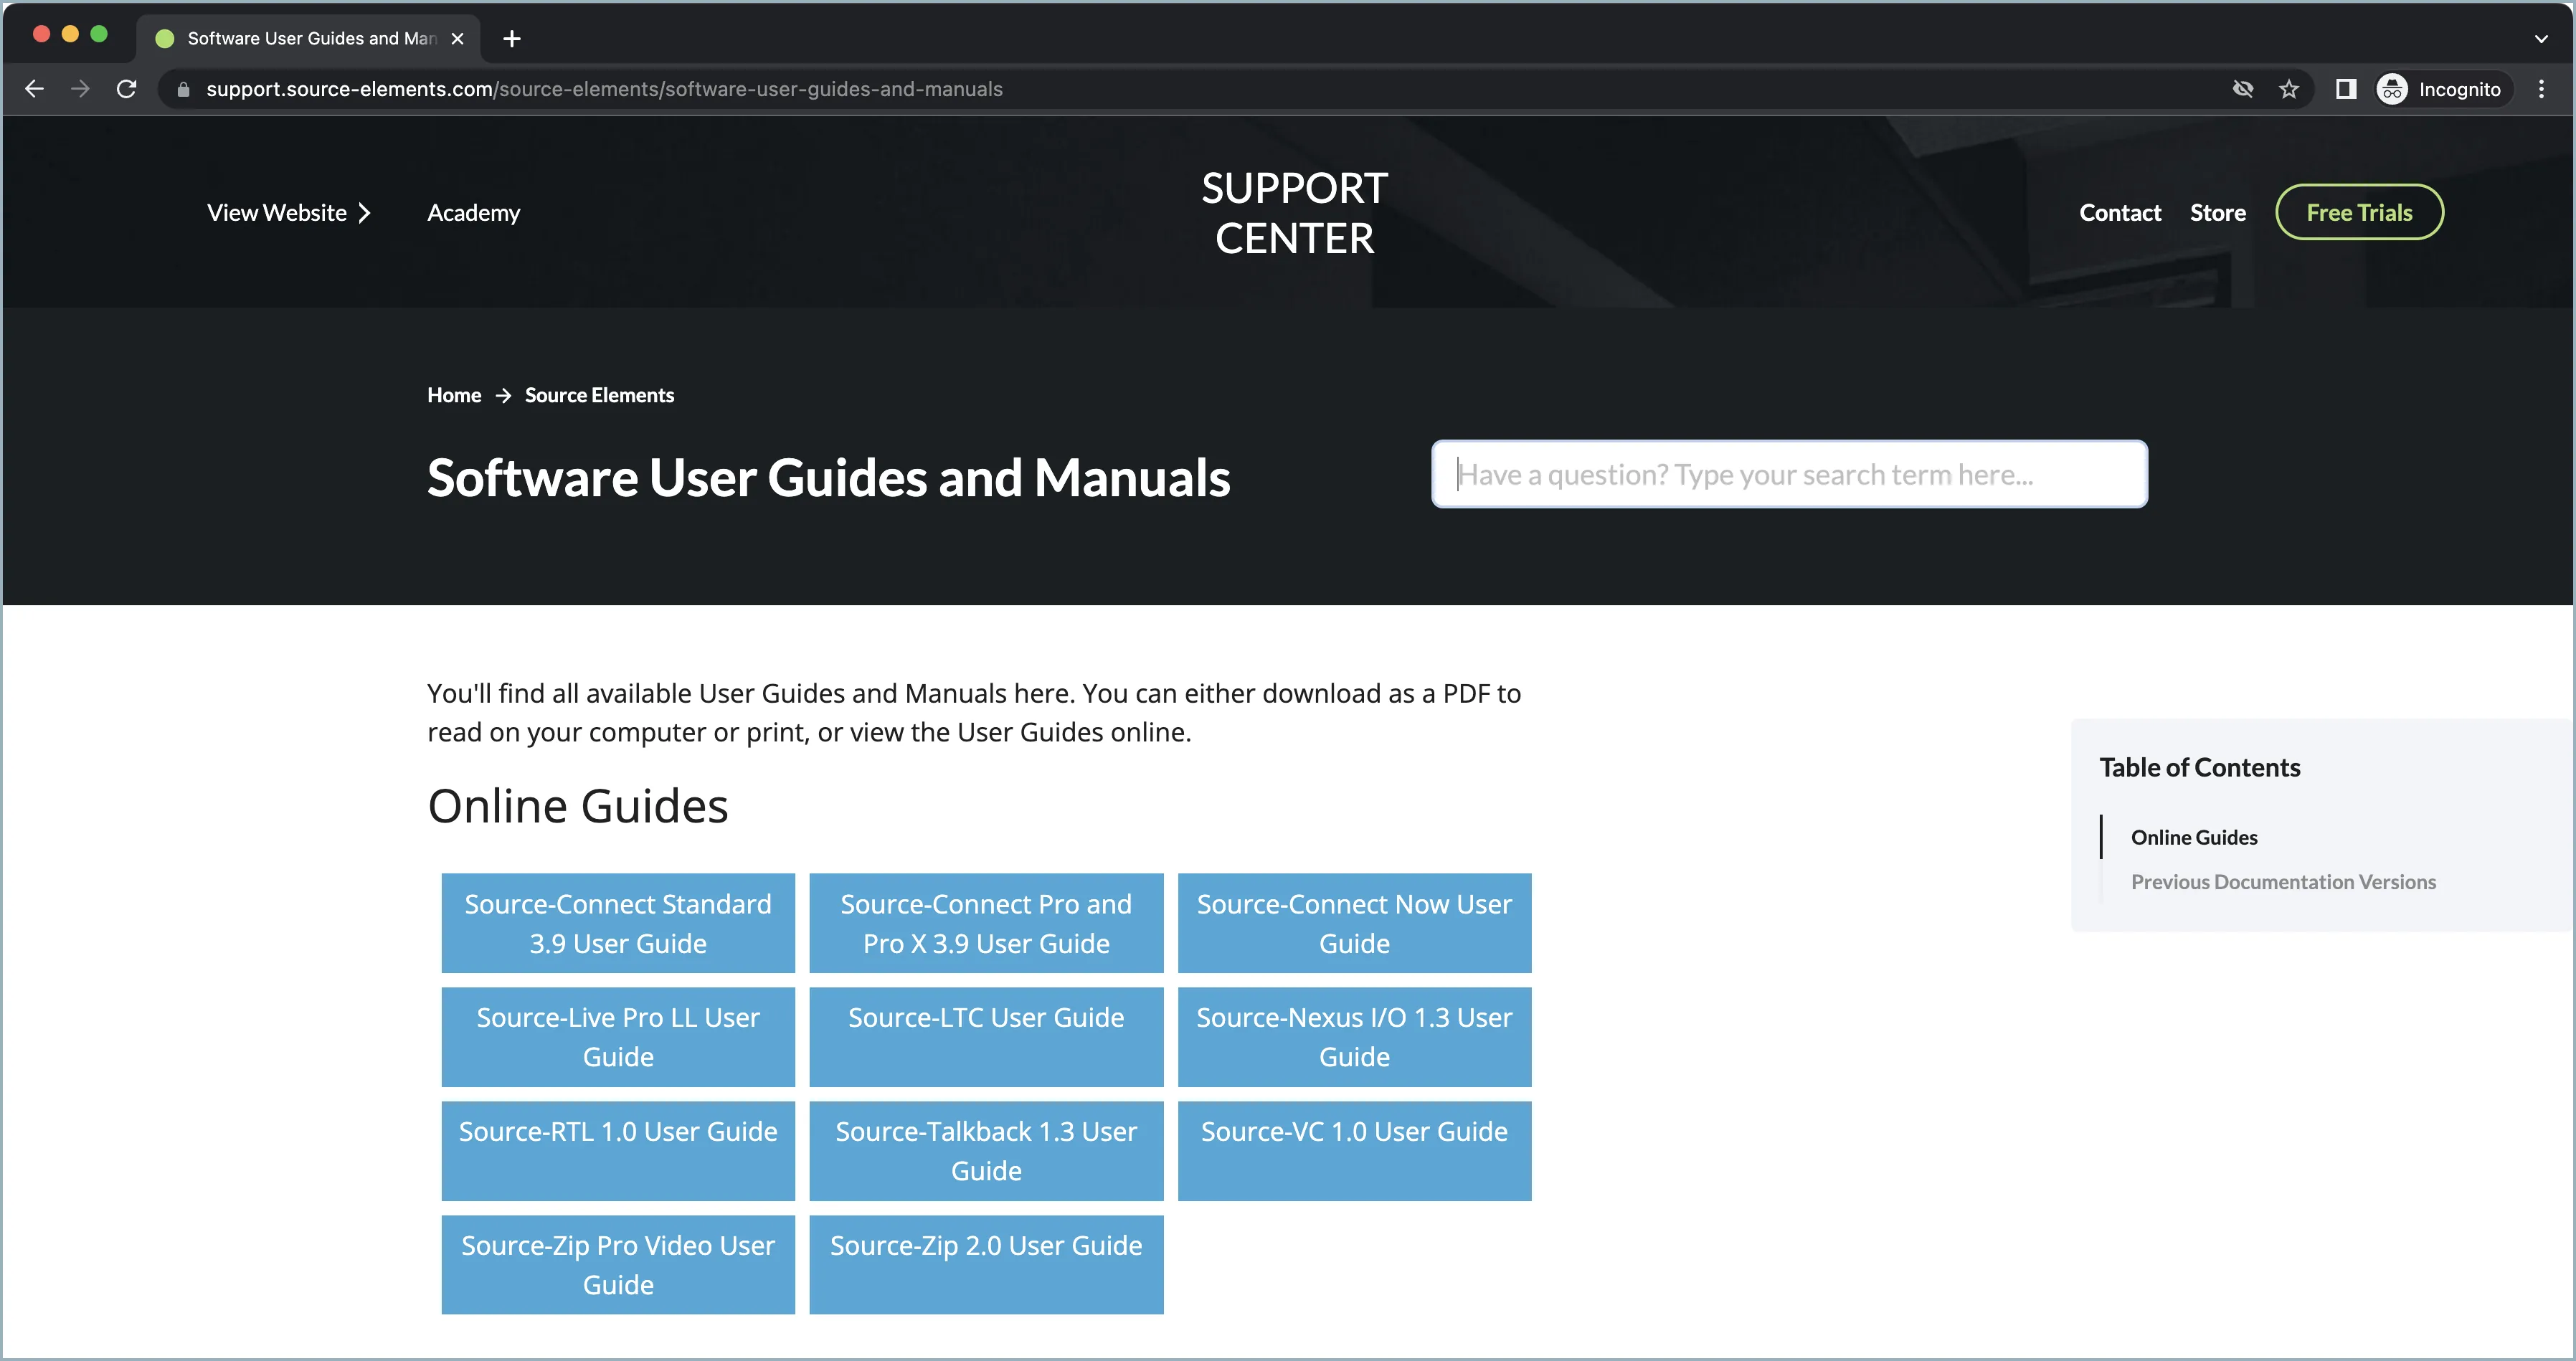Open Source-Zip Pro Video User Guide

coord(618,1265)
